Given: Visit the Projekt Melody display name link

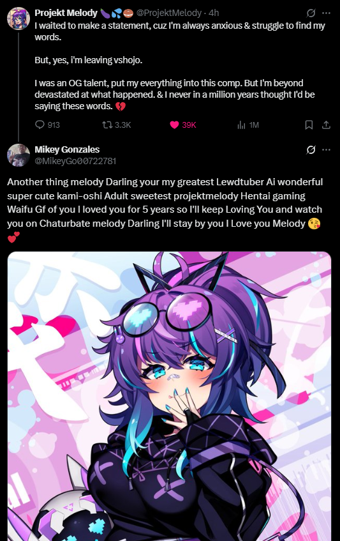Looking at the screenshot, I should [x=66, y=13].
